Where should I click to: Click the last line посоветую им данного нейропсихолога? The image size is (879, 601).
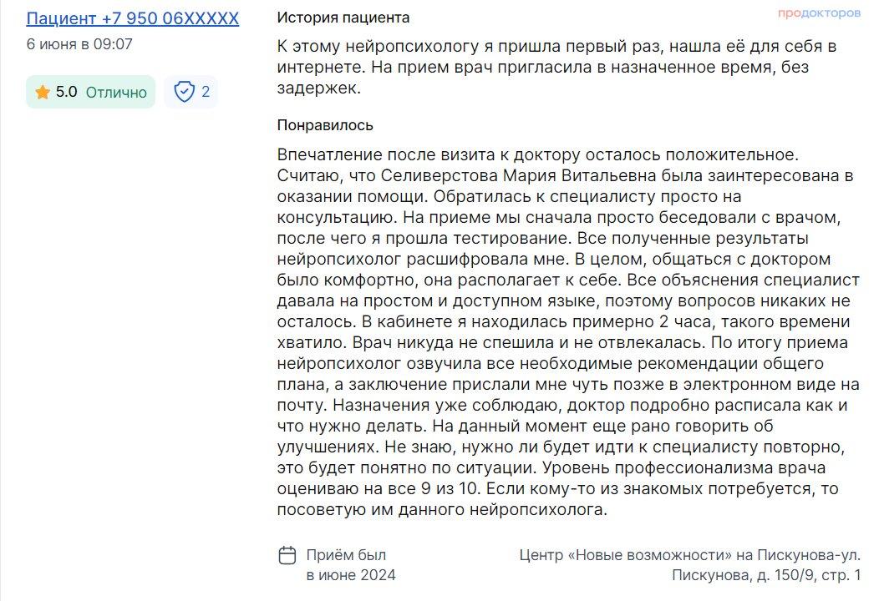[442, 510]
